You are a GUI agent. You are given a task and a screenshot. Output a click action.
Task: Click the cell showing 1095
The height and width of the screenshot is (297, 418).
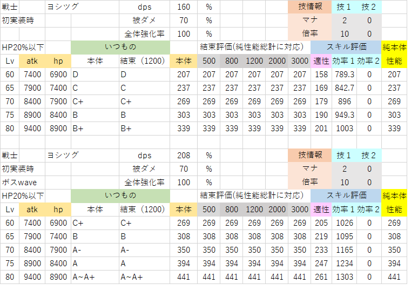coord(345,237)
